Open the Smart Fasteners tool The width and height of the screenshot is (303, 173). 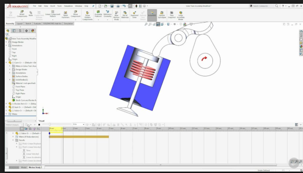(66, 15)
